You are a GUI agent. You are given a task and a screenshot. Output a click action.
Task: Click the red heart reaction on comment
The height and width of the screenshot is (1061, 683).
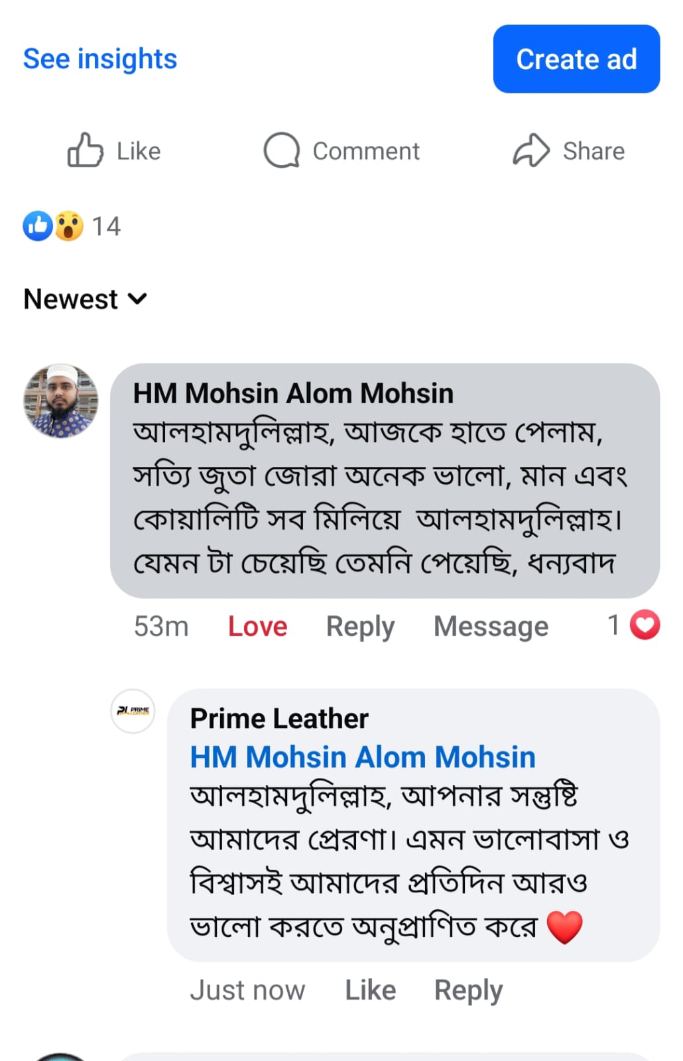tap(645, 625)
